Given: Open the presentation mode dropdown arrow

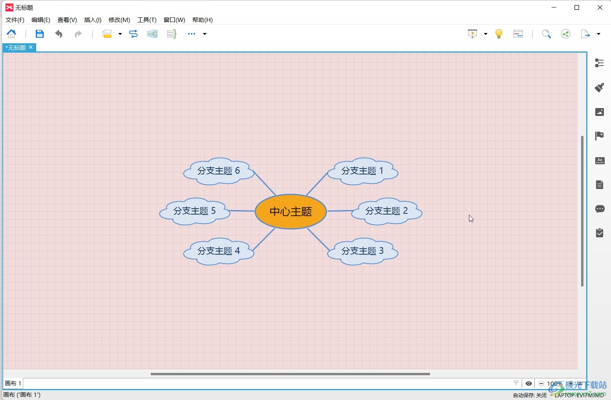Looking at the screenshot, I should click(x=485, y=34).
